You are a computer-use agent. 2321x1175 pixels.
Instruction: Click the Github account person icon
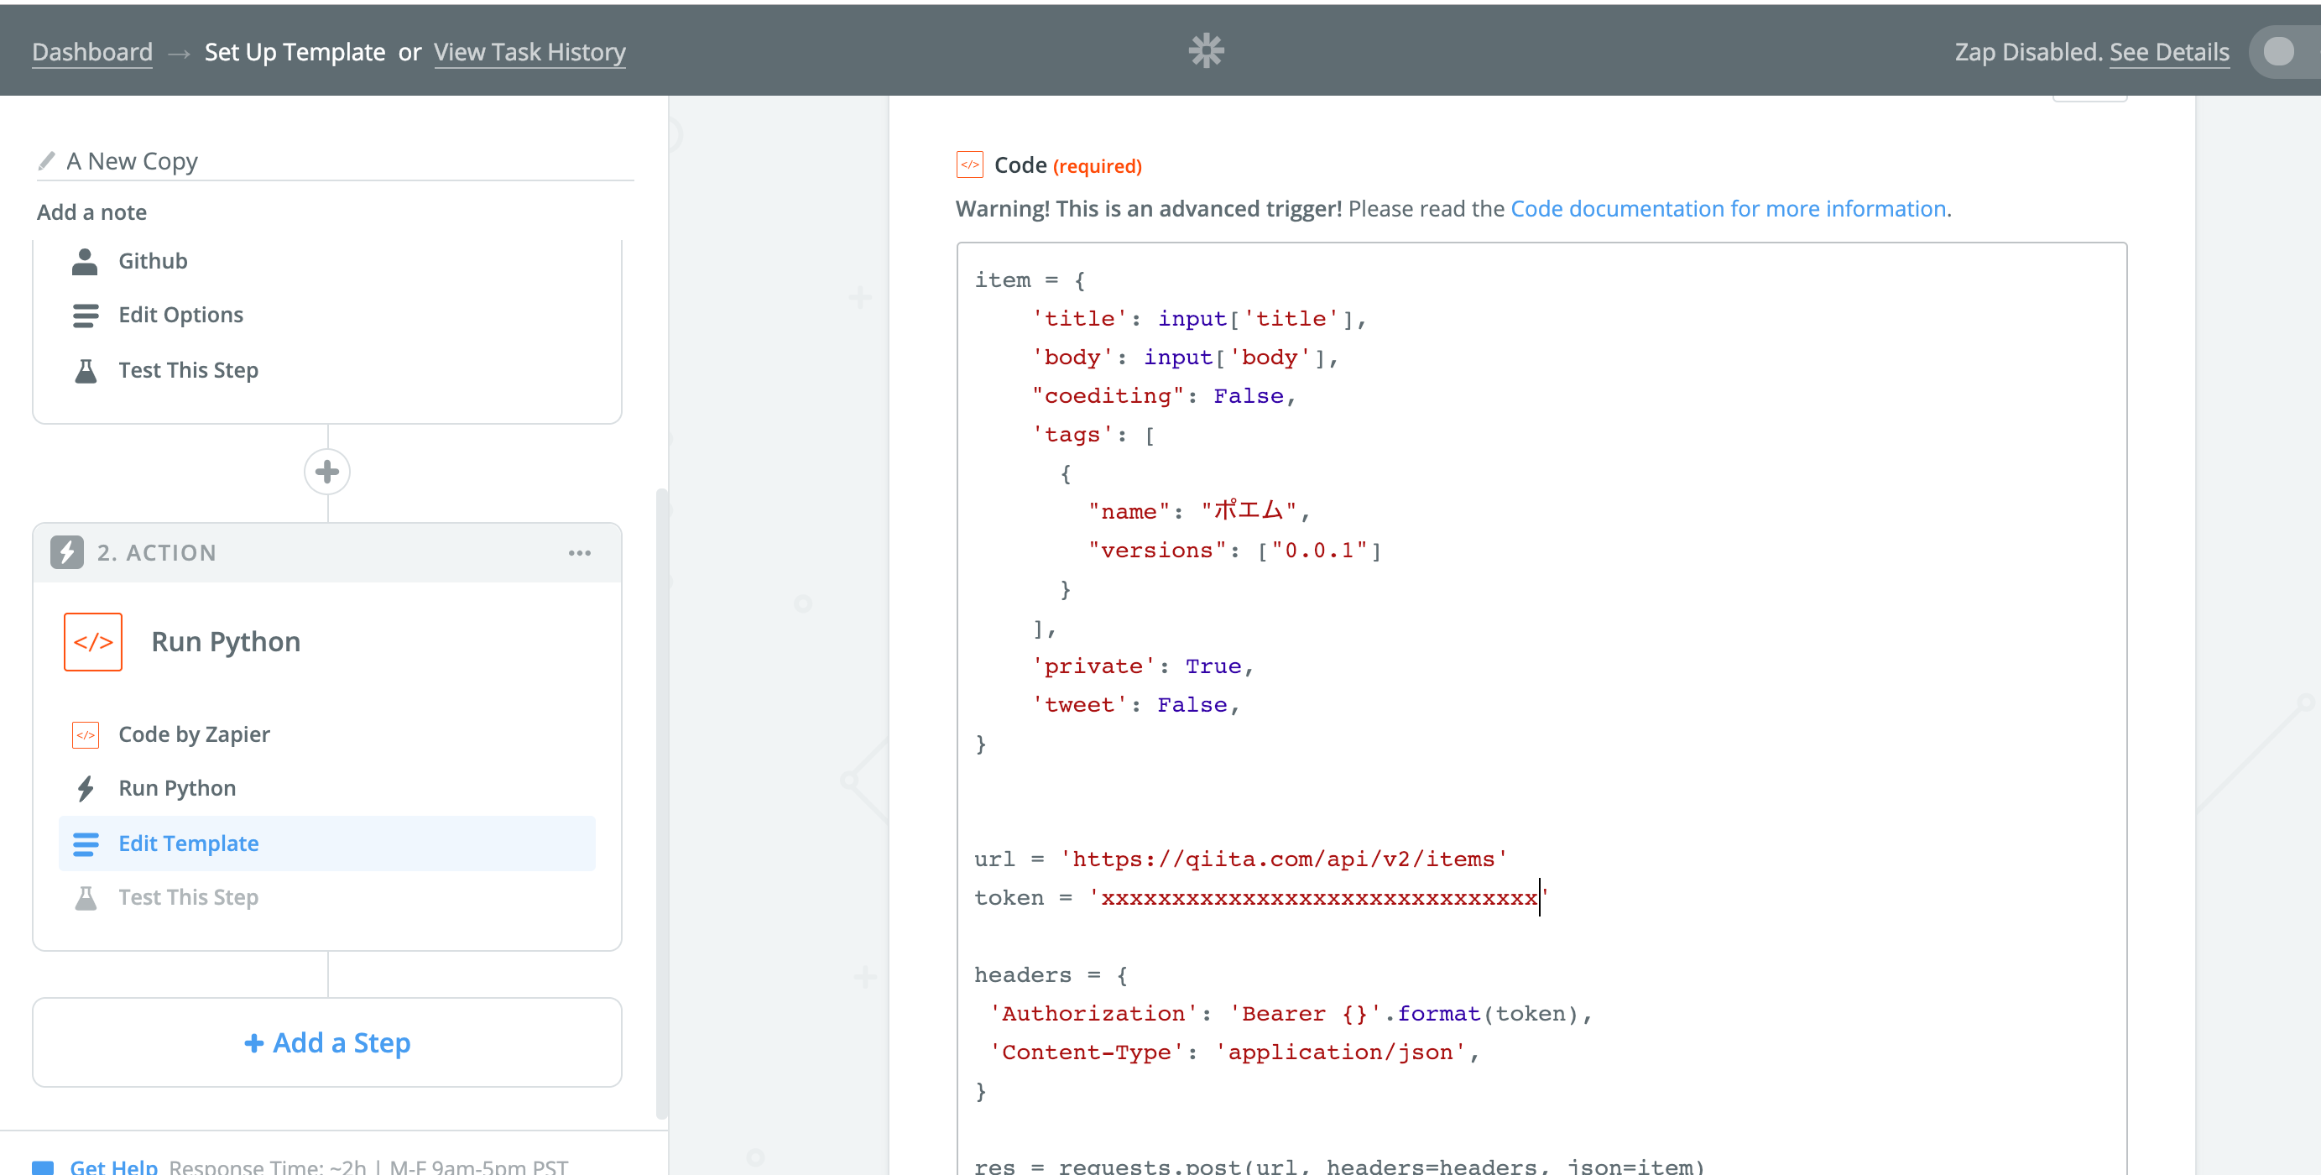85,261
